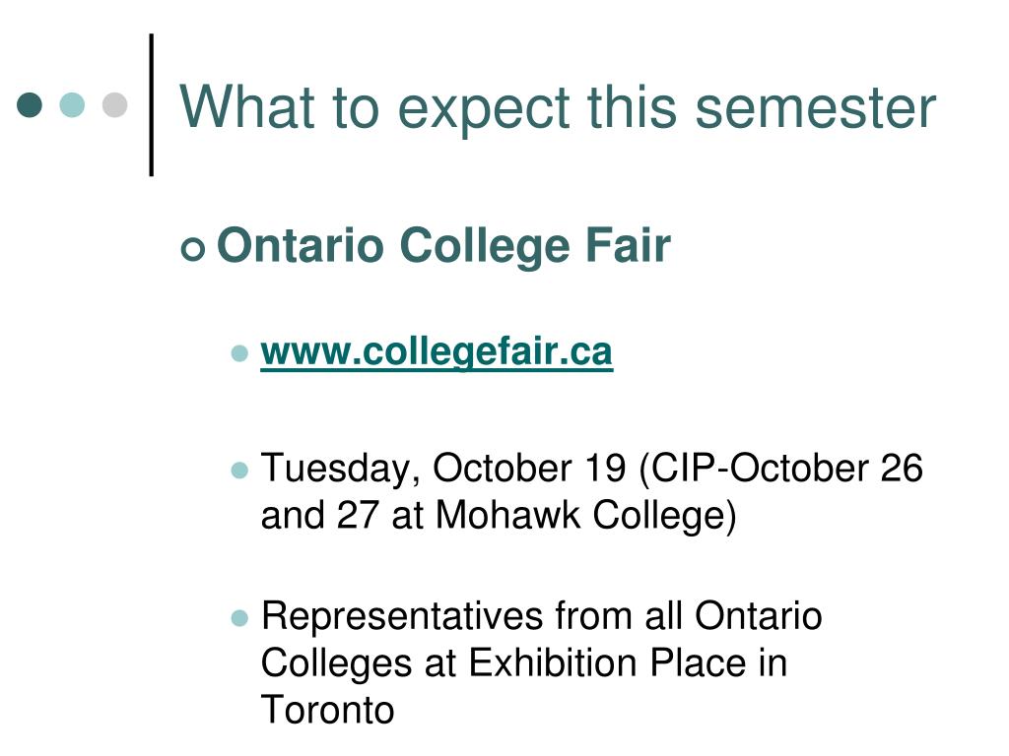Click the text Tuesday, October 19
This screenshot has height=756, width=1009.
click(x=443, y=469)
